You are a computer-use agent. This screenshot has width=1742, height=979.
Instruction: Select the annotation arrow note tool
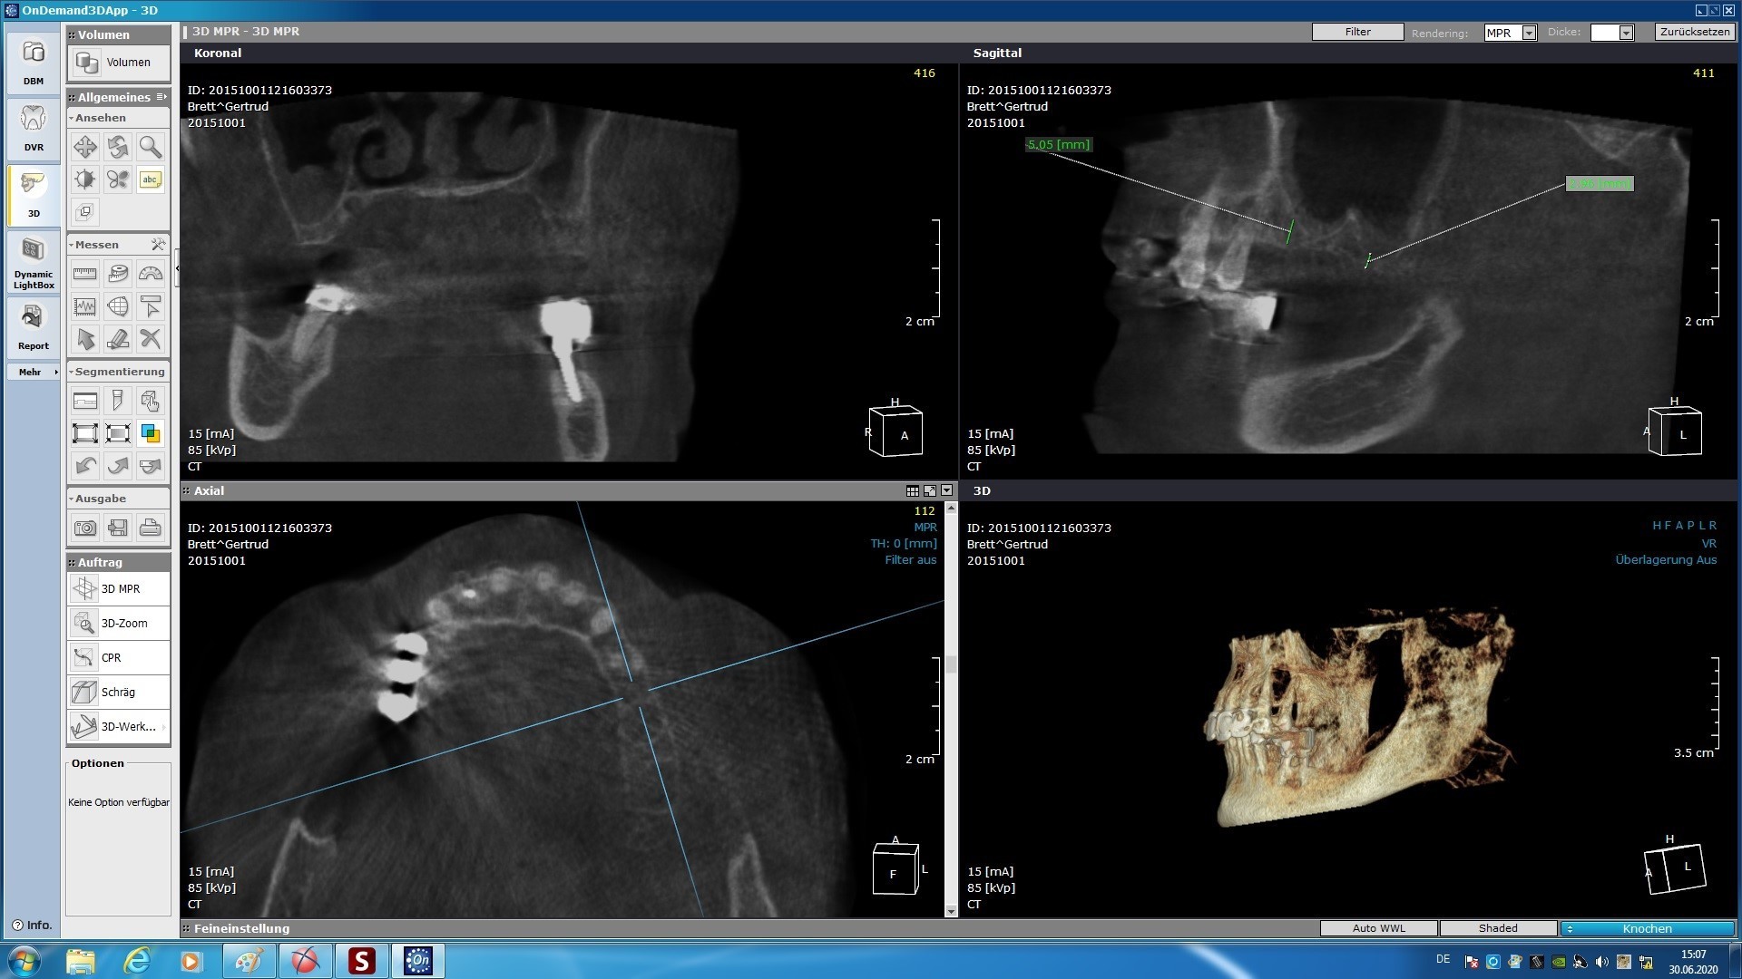151,306
